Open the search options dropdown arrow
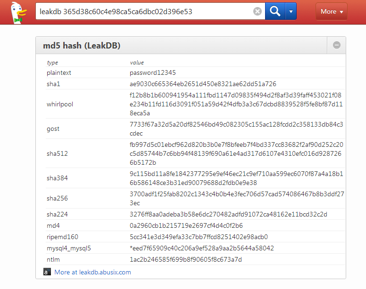Image resolution: width=366 pixels, height=289 pixels. [x=291, y=11]
